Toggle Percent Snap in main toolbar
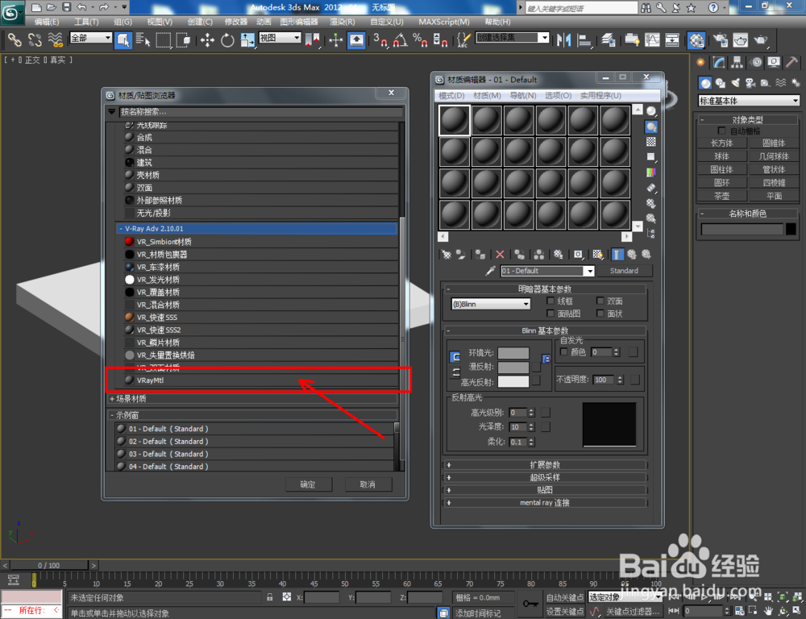The image size is (806, 619). click(x=420, y=39)
